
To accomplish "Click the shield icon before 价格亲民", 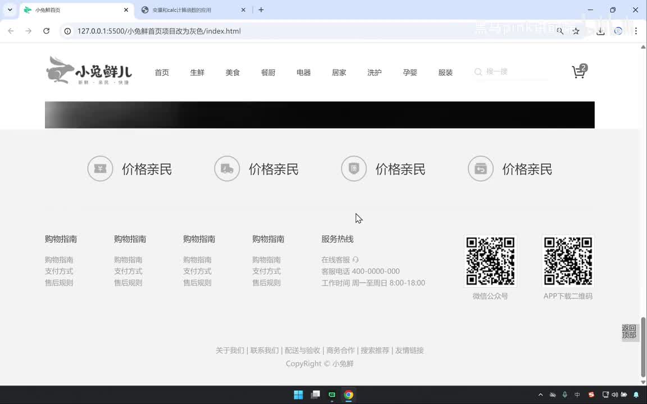I will point(354,168).
